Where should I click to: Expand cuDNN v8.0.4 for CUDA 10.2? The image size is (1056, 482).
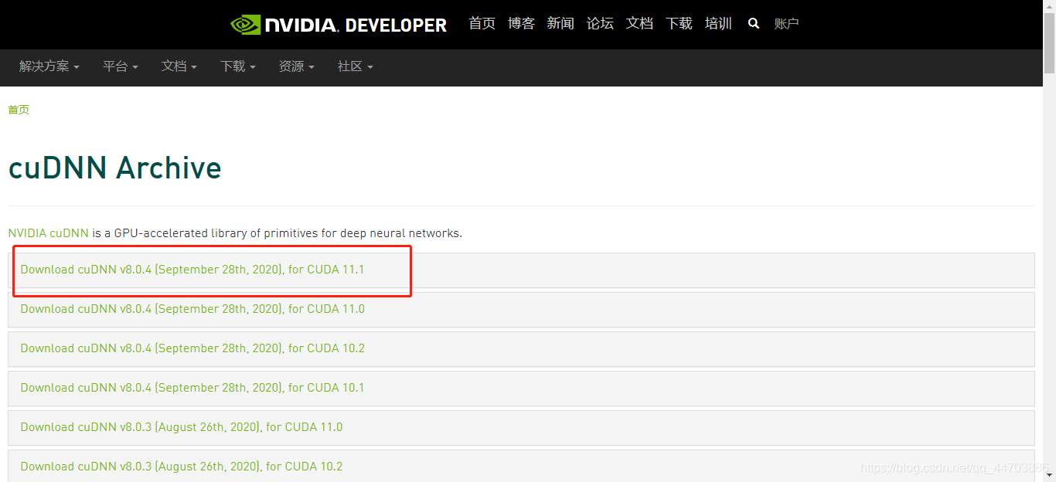[x=192, y=348]
